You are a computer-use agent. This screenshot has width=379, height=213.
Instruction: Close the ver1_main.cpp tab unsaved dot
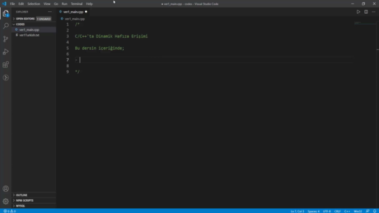point(86,12)
